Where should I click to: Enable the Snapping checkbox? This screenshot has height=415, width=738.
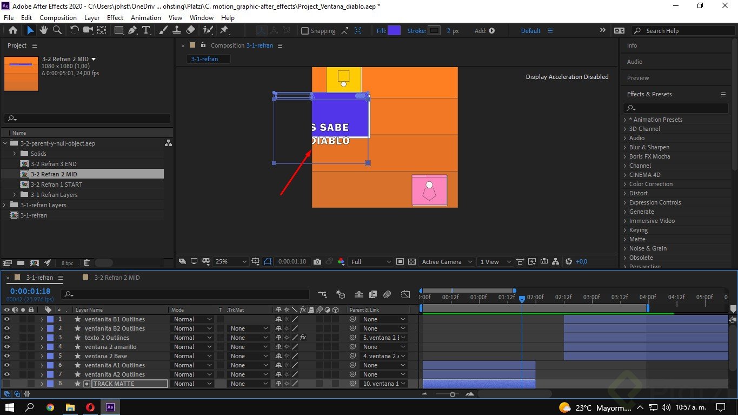coord(304,30)
